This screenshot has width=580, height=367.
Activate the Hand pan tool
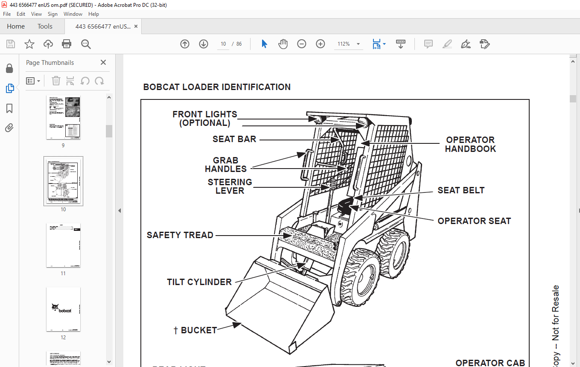tap(283, 44)
